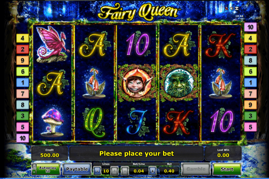This screenshot has width=269, height=179.
Task: Select payline 2 marker on left
Action: click(23, 49)
